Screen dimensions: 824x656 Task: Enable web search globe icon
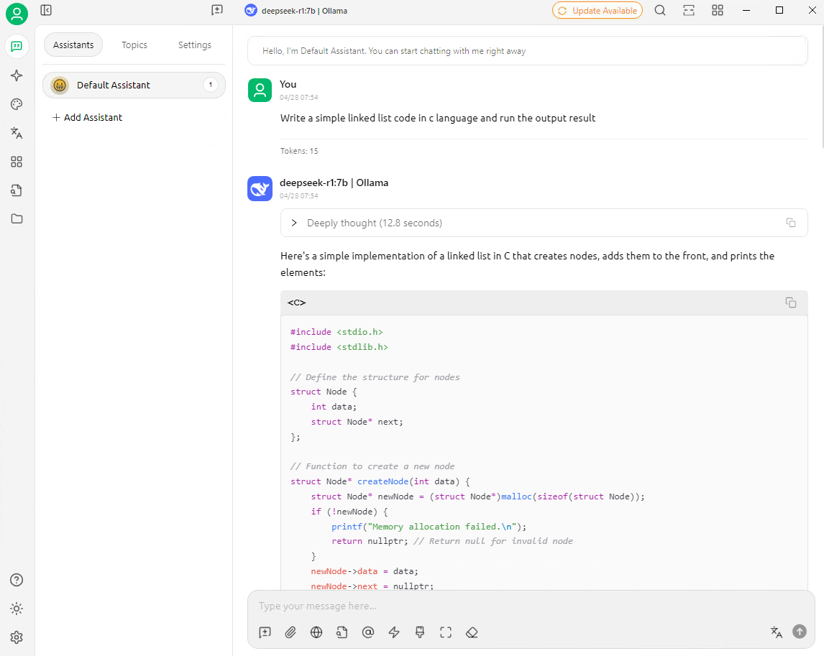click(x=316, y=632)
